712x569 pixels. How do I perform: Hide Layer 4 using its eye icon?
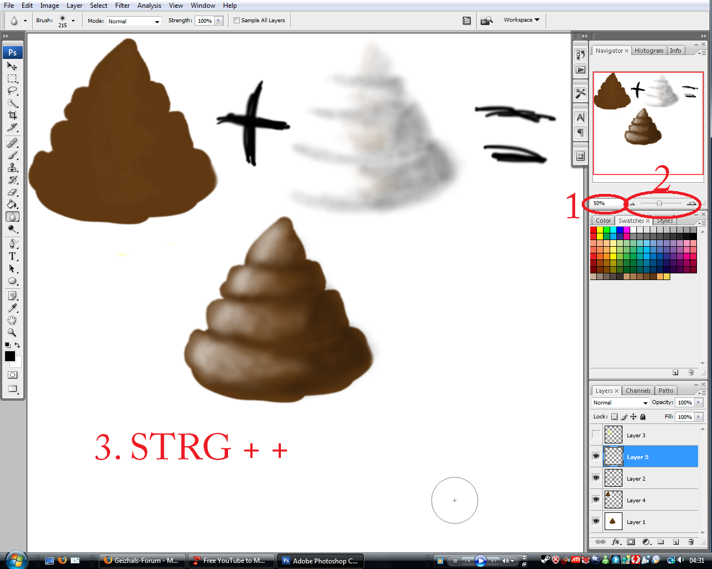coord(596,500)
